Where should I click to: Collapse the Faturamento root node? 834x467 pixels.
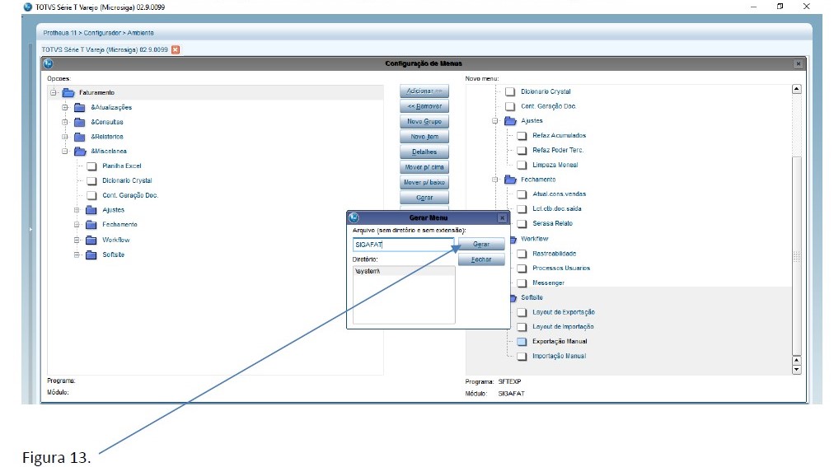(54, 92)
